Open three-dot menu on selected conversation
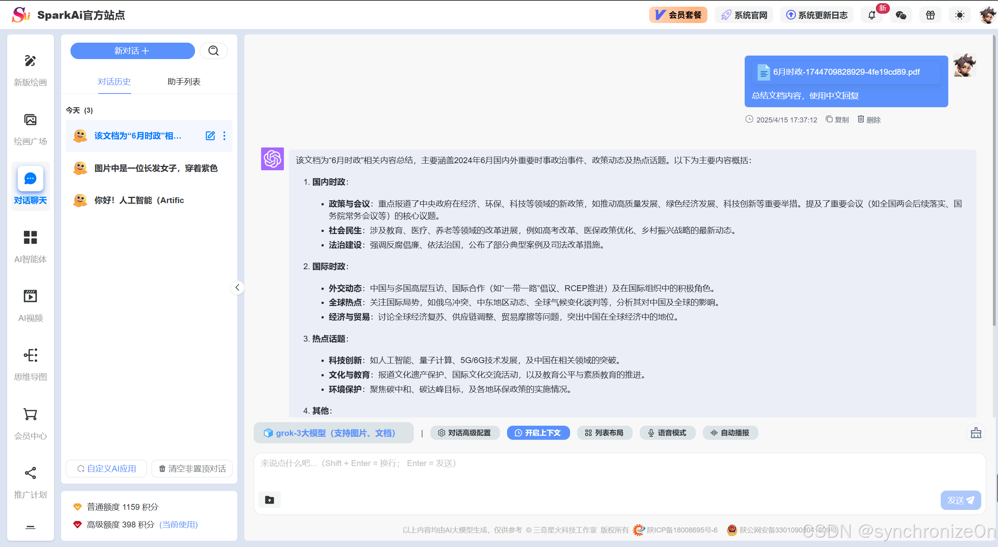The width and height of the screenshot is (998, 547). [x=224, y=136]
